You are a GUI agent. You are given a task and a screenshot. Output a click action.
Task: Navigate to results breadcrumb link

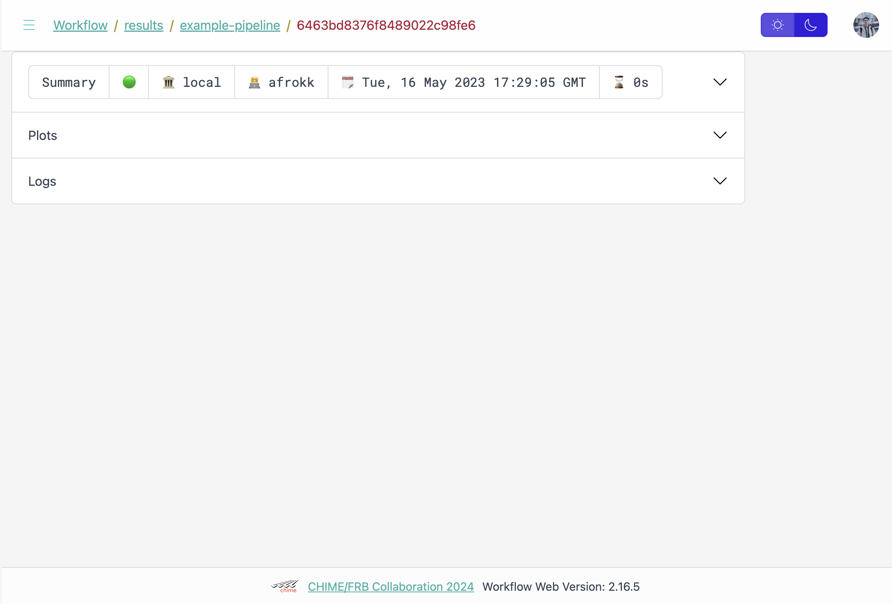tap(144, 25)
